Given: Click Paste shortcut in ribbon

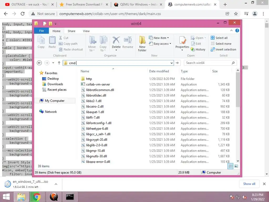Looking at the screenshot, I should click(x=71, y=49).
